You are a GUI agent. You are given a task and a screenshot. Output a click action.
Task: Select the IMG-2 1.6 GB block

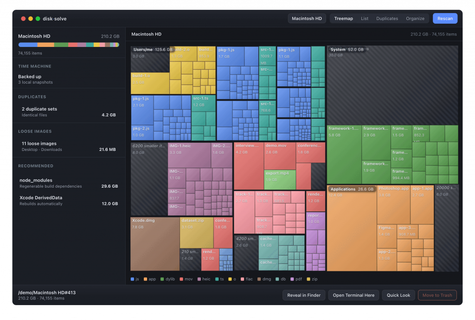click(221, 155)
